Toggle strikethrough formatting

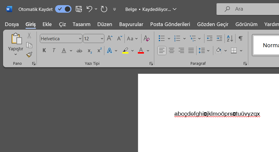tap(79, 51)
